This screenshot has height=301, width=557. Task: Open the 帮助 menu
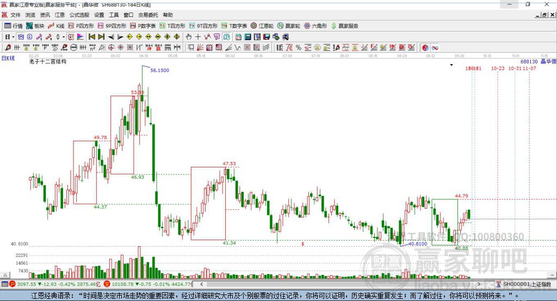pos(168,15)
